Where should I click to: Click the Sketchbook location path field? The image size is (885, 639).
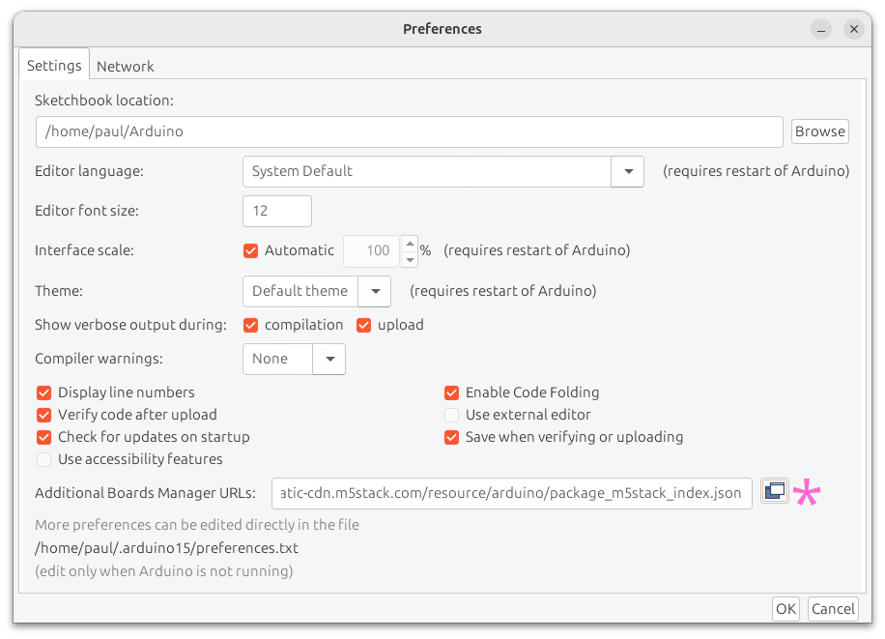coord(410,131)
